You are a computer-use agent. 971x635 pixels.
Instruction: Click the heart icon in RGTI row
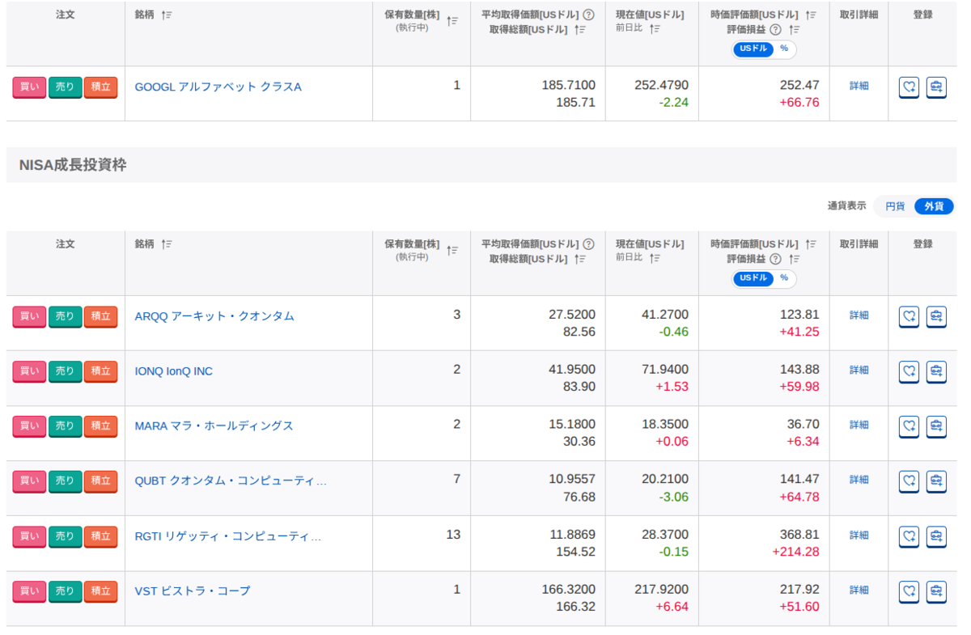pos(909,537)
